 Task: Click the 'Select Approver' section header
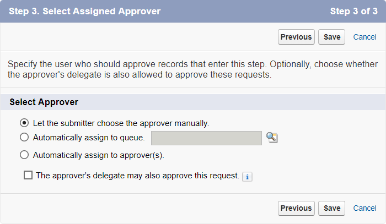44,102
